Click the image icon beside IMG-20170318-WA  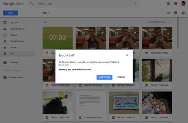[x=146, y=118]
